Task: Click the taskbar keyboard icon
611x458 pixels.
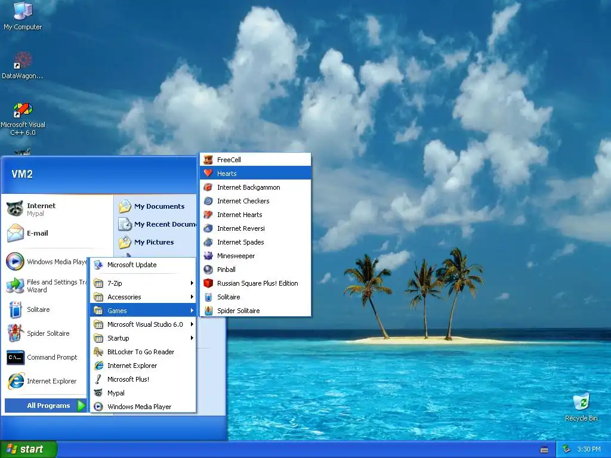Action: pos(544,450)
